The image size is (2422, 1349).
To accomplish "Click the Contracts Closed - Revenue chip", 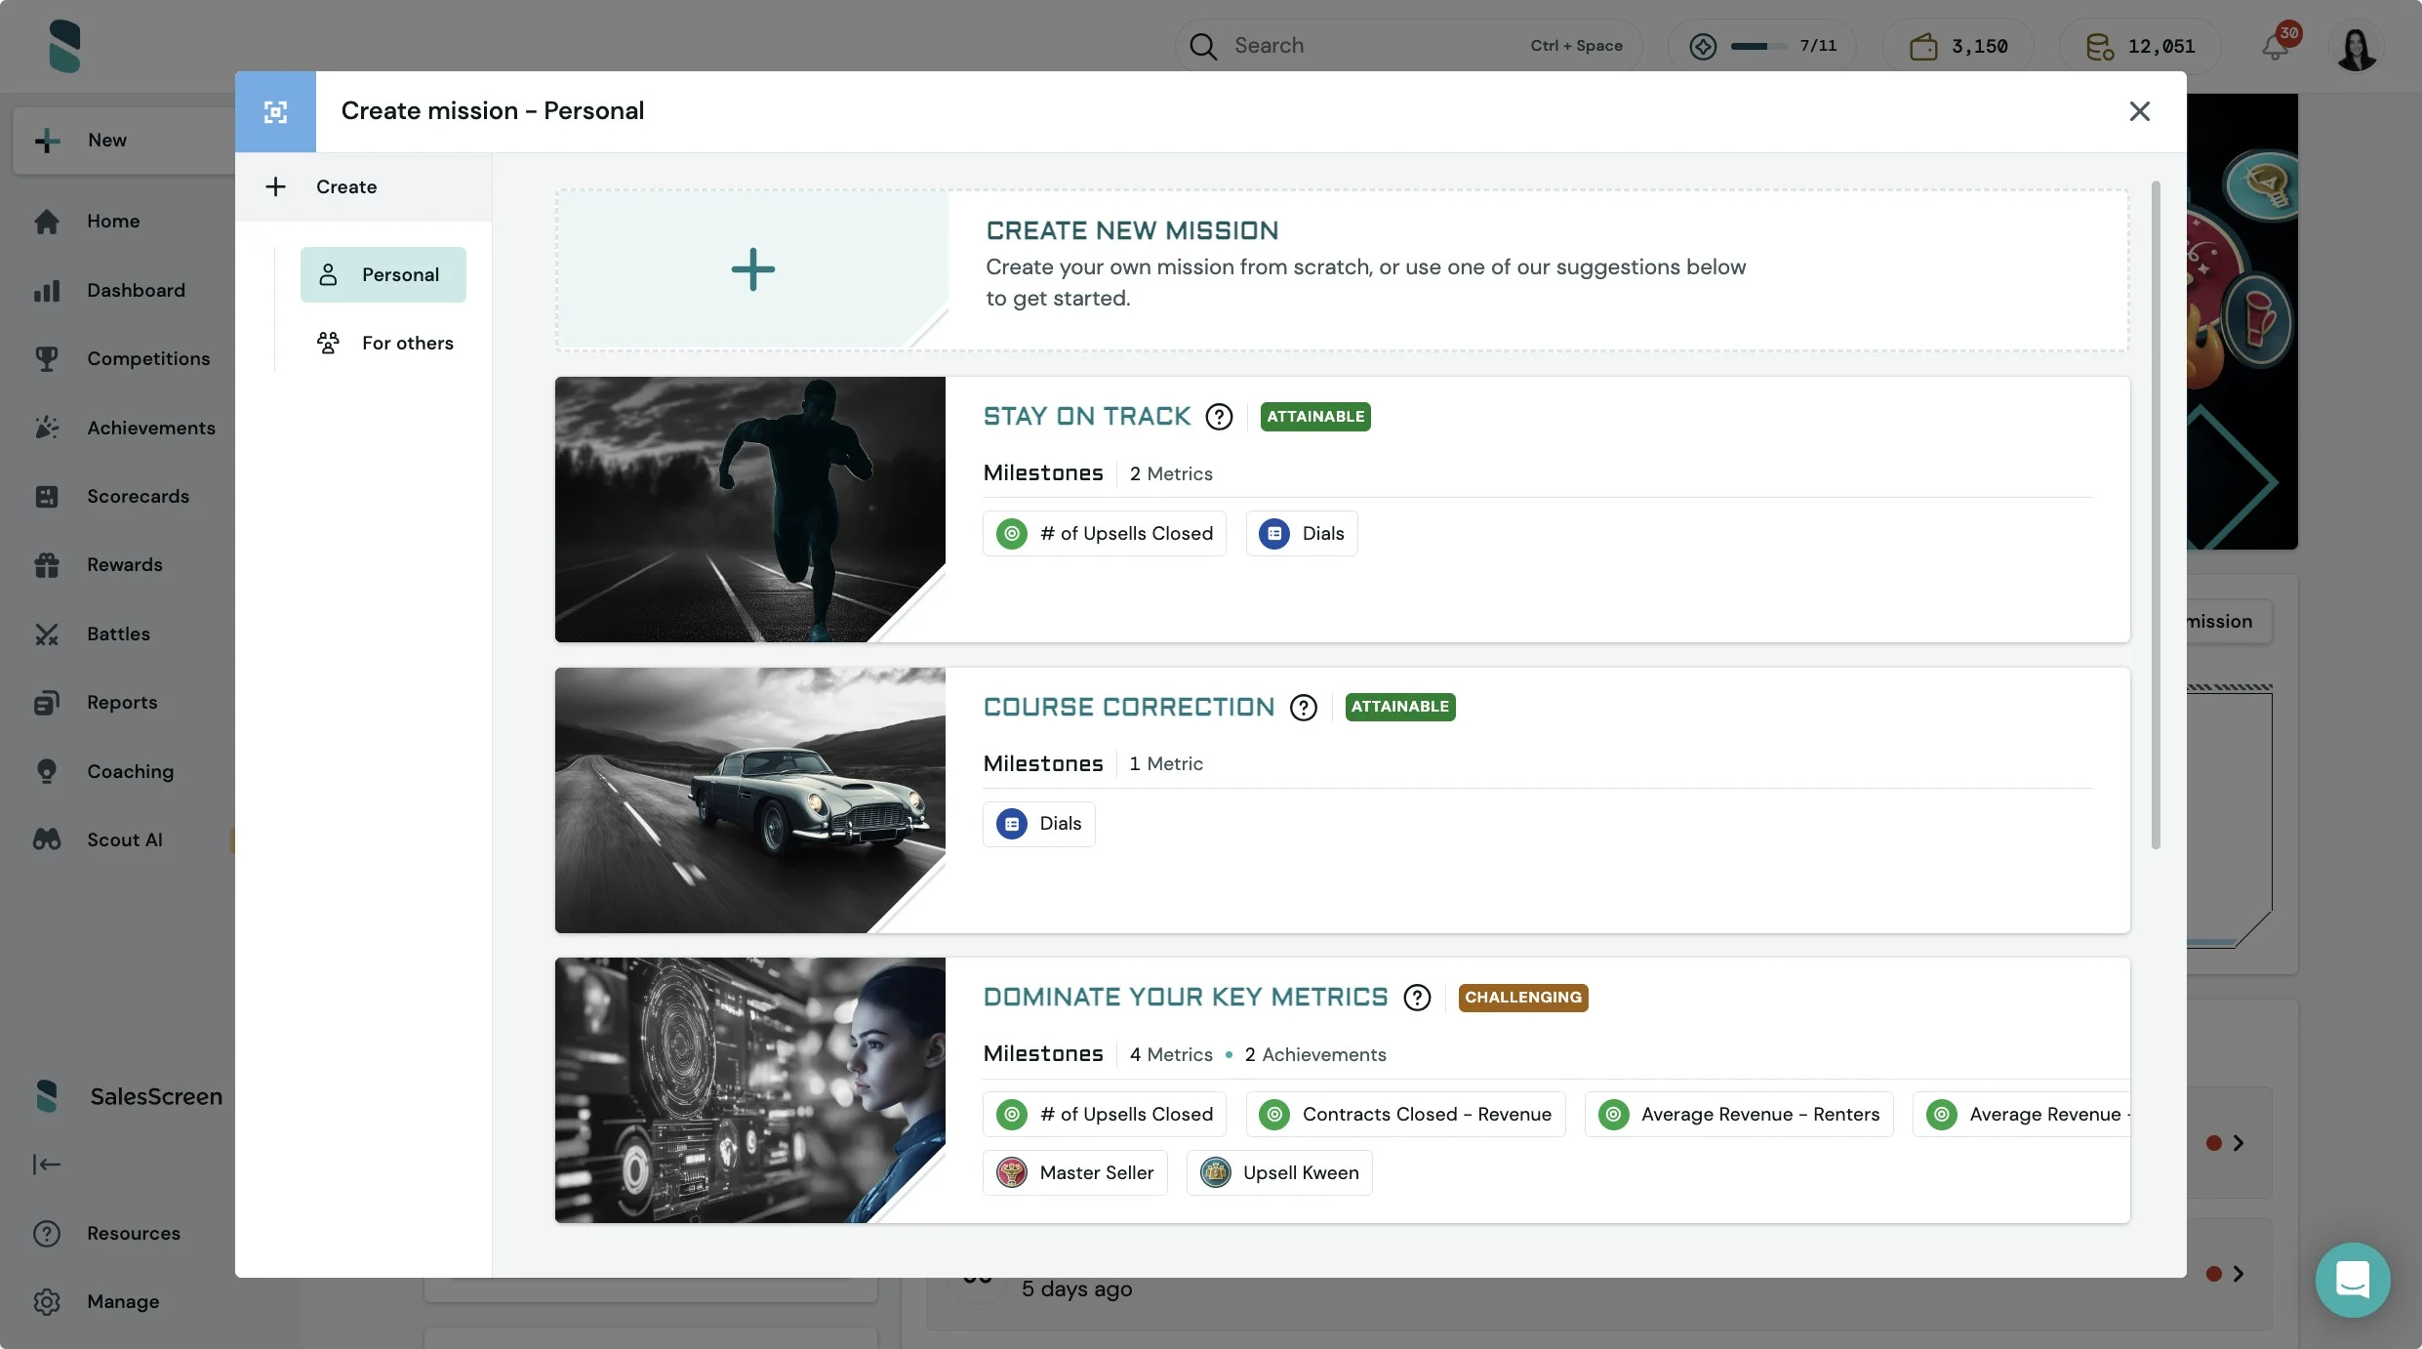I will (x=1405, y=1115).
